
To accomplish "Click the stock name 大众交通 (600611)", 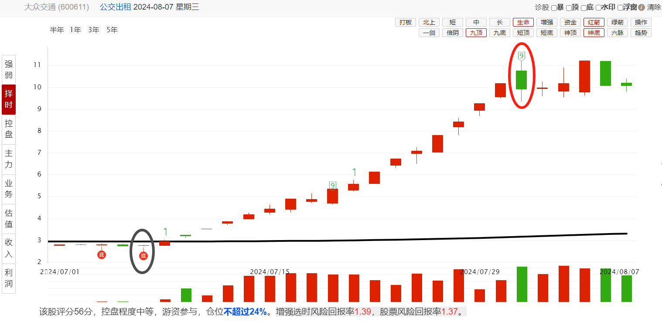I will (57, 7).
